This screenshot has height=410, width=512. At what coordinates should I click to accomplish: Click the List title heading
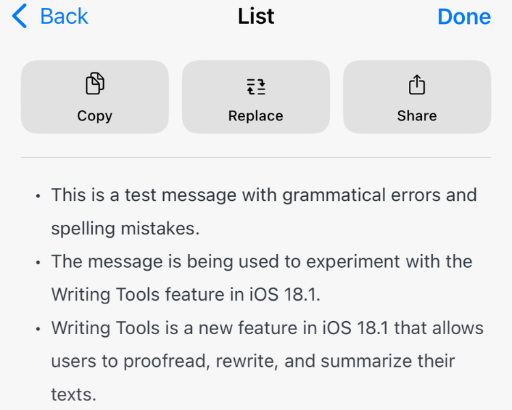click(256, 16)
